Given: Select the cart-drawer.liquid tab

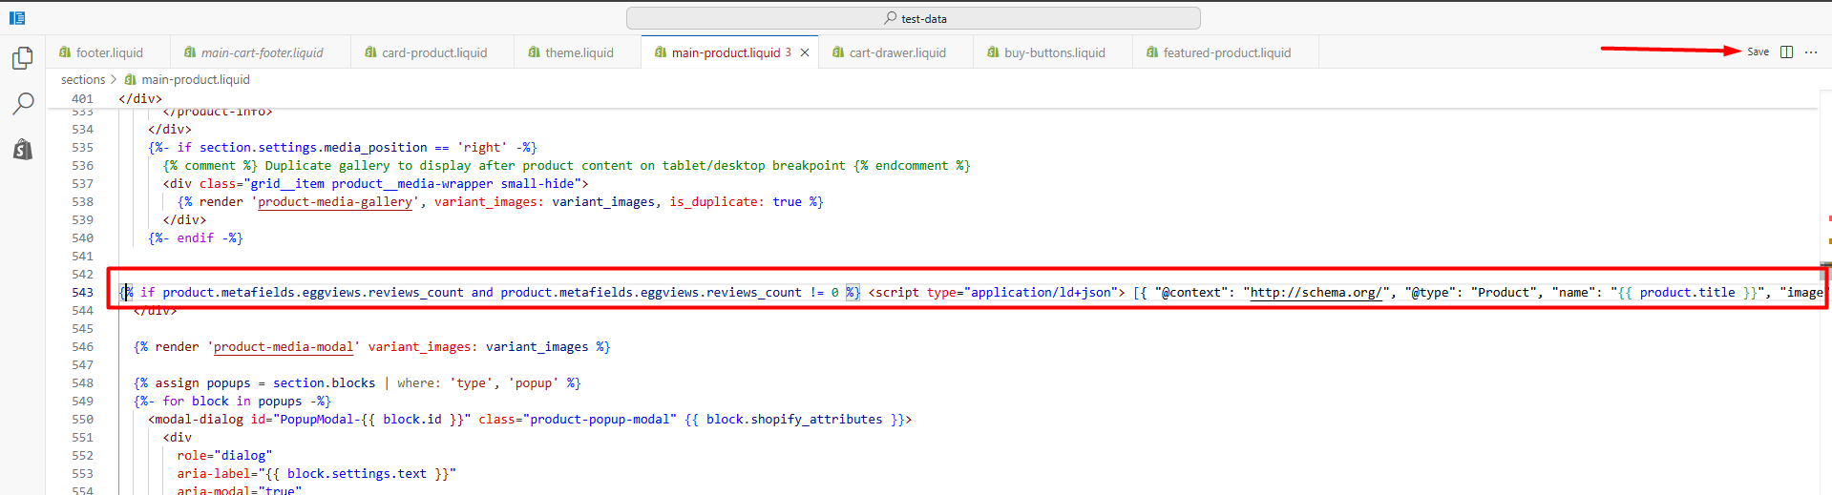Looking at the screenshot, I should click(897, 52).
